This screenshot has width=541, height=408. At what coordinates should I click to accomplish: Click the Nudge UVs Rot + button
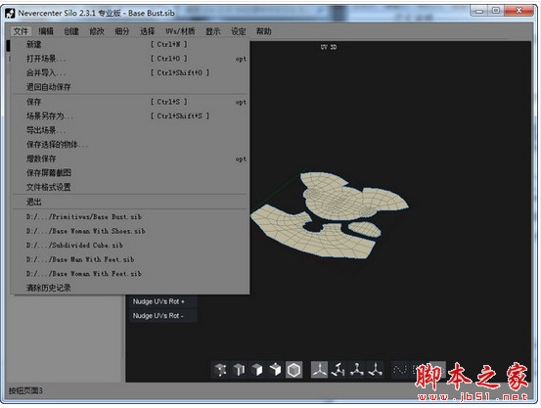click(x=163, y=301)
